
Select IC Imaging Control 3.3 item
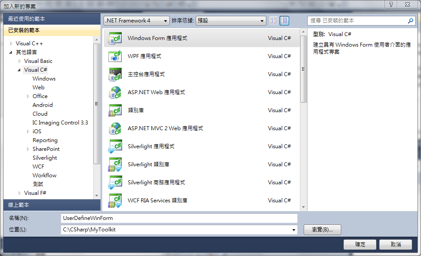(x=60, y=123)
